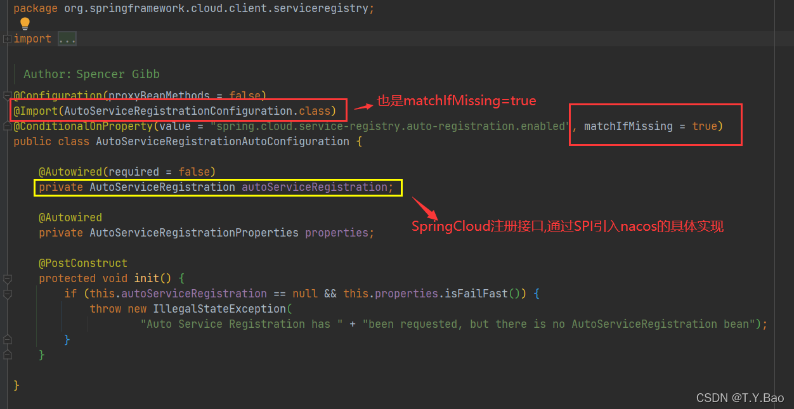Click the @Configuration annotation
The image size is (794, 409).
point(58,96)
